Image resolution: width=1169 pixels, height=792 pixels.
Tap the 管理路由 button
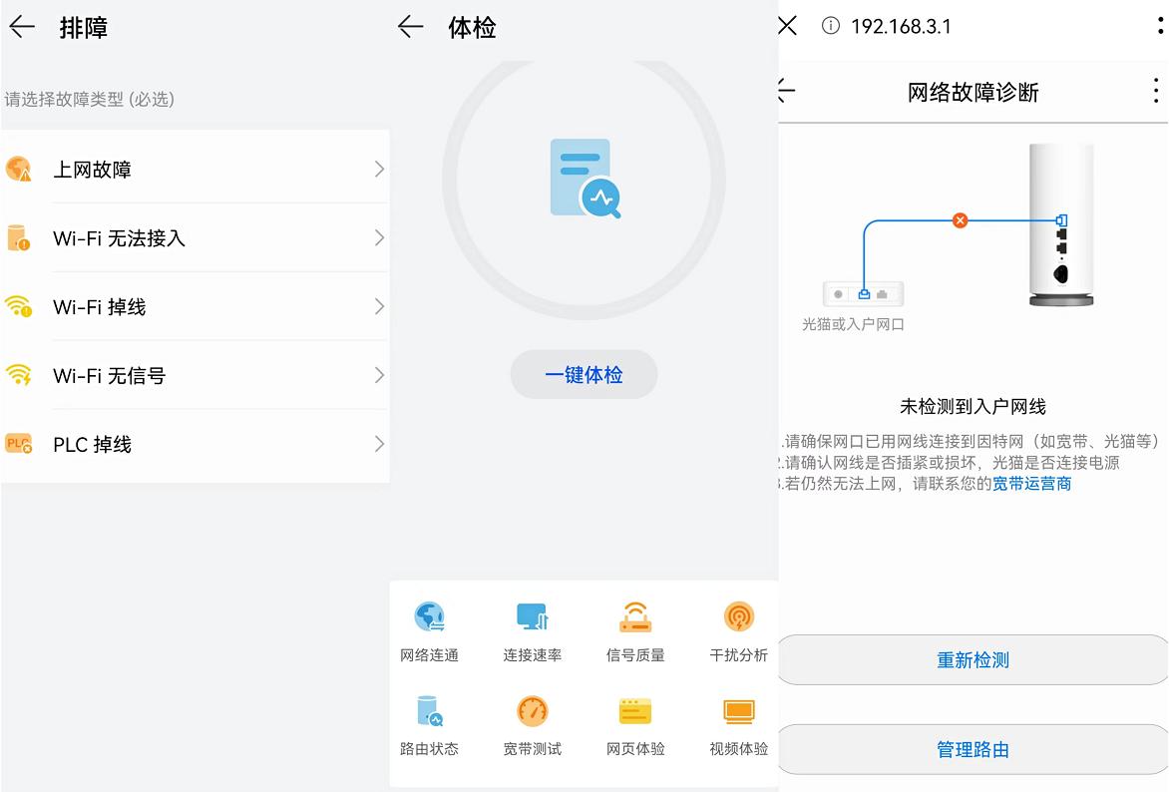pyautogui.click(x=971, y=749)
